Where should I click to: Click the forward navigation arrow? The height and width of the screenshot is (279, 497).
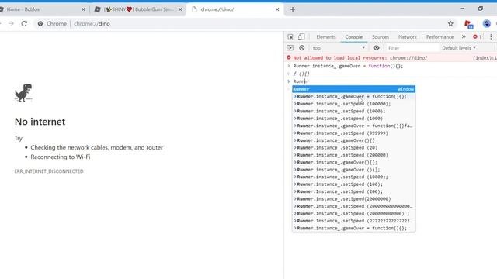click(11, 24)
